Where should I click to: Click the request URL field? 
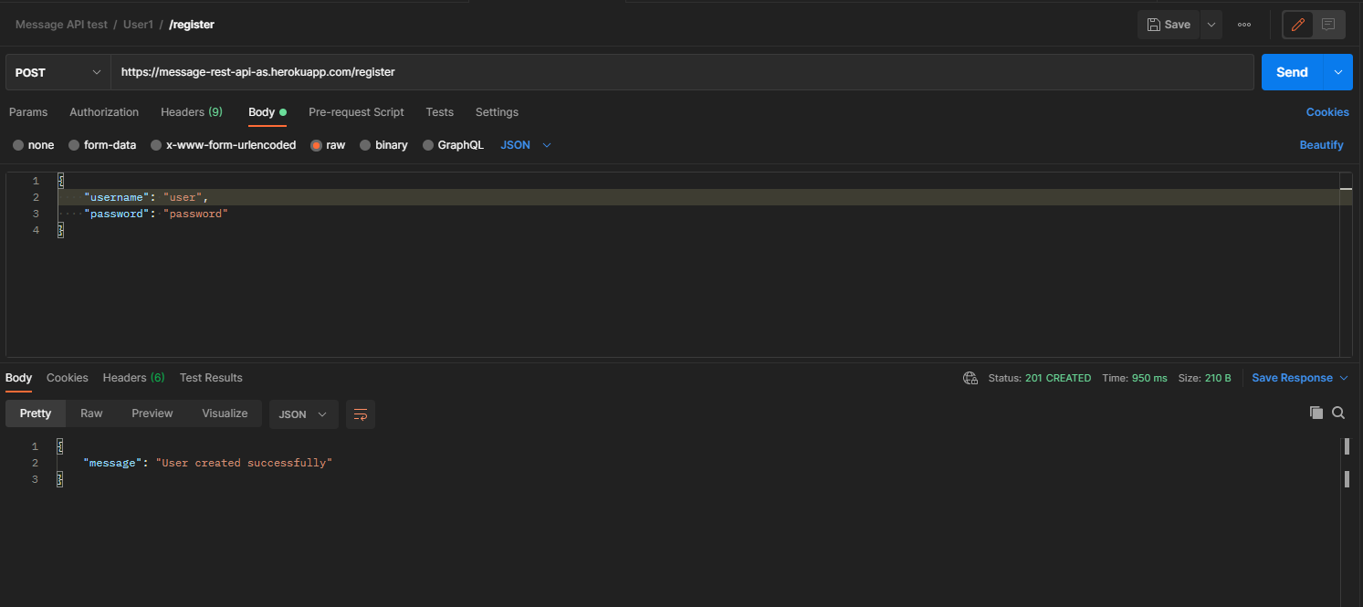tap(682, 72)
